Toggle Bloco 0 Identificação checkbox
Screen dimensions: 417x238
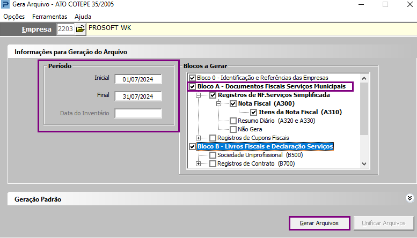[x=192, y=78]
